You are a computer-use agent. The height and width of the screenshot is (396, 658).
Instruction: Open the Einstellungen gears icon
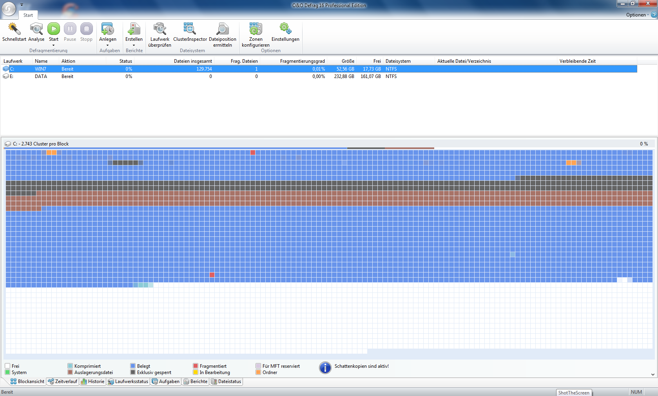point(285,29)
